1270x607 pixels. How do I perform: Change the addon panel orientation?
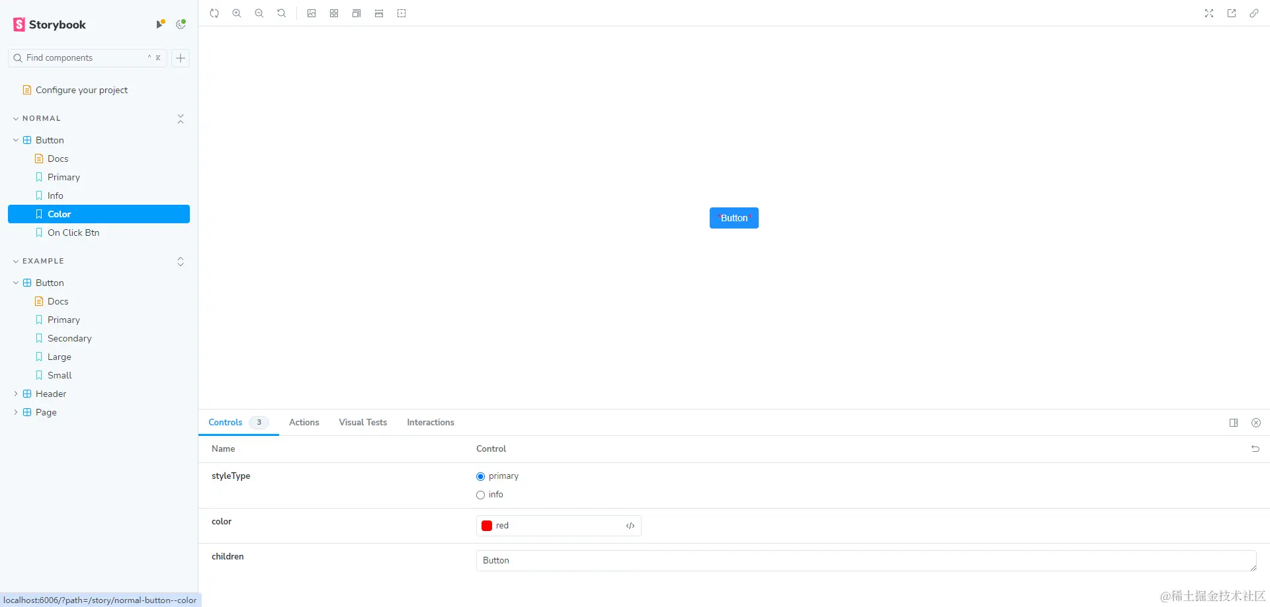pyautogui.click(x=1234, y=423)
